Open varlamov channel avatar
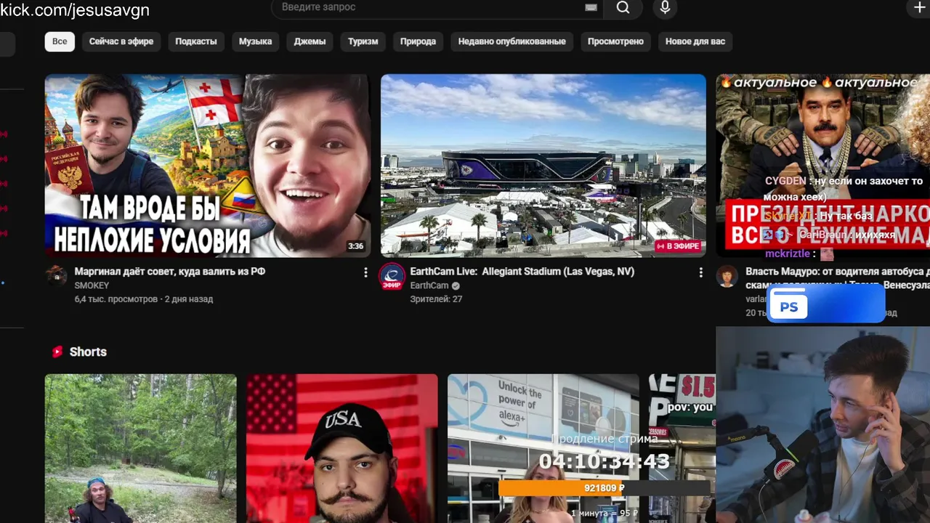The height and width of the screenshot is (523, 930). (x=727, y=275)
